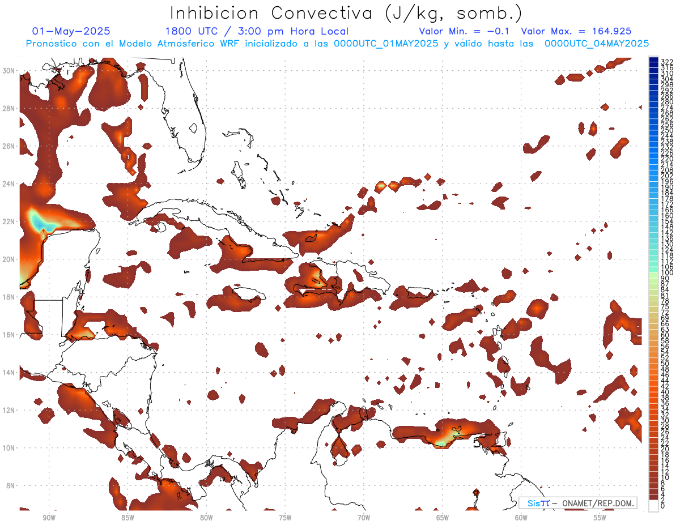Screen dimensions: 680x525
Task: Click the '8N' latitude label
Action: 11,485
